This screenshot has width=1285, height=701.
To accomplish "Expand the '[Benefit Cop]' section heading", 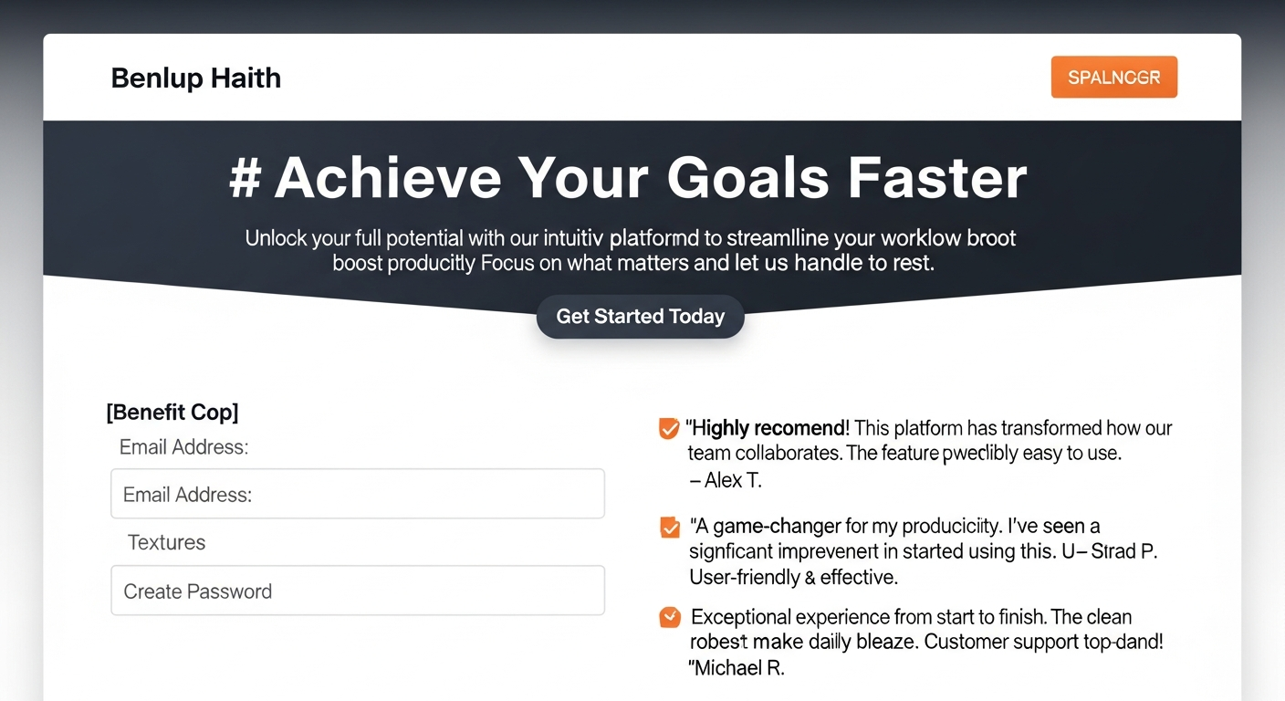I will coord(172,413).
